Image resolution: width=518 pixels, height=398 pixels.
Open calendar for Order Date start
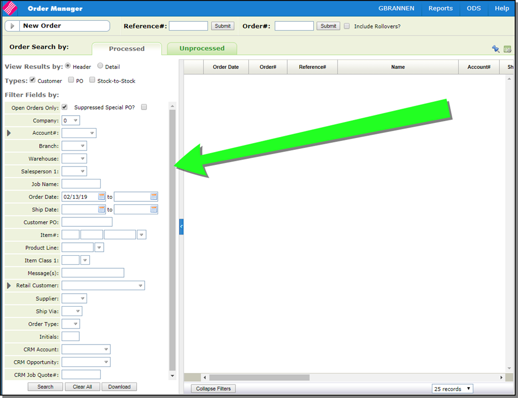click(102, 197)
